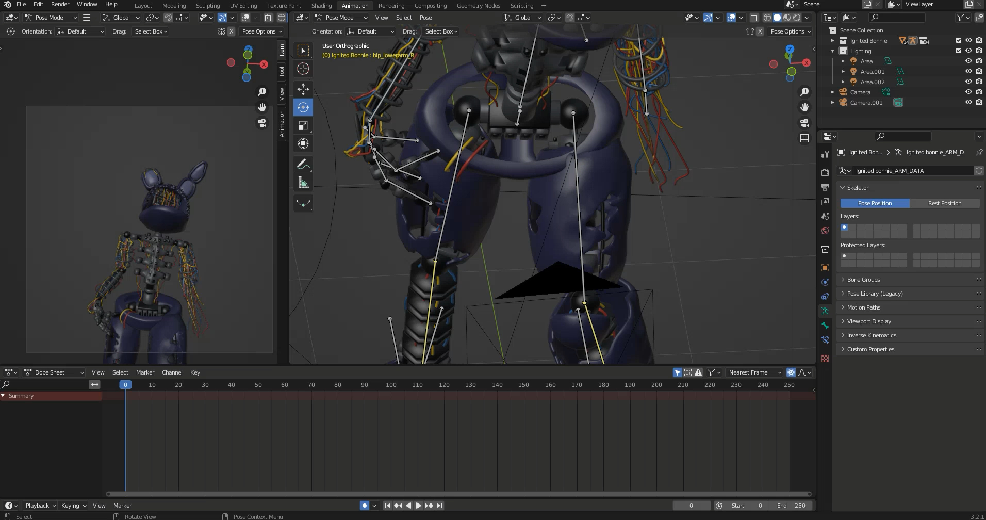The width and height of the screenshot is (986, 520).
Task: Open the Bone Constraints properties tab
Action: [x=825, y=340]
